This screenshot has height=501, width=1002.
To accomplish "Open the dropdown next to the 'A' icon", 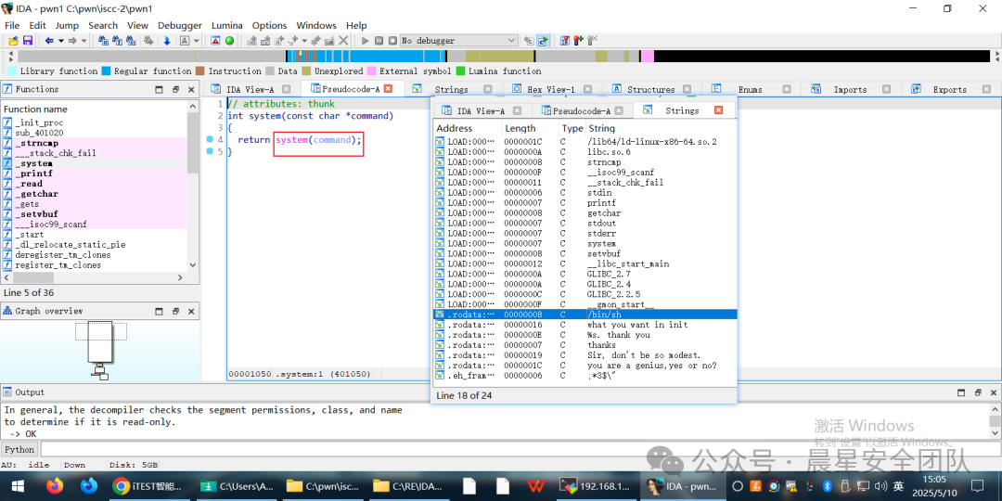I will pos(196,41).
